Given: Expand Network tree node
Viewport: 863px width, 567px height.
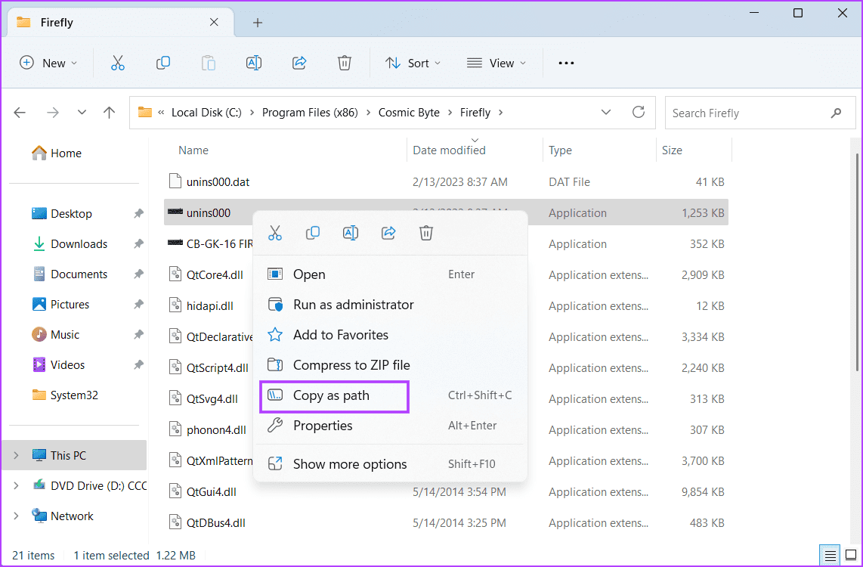Looking at the screenshot, I should pos(16,516).
